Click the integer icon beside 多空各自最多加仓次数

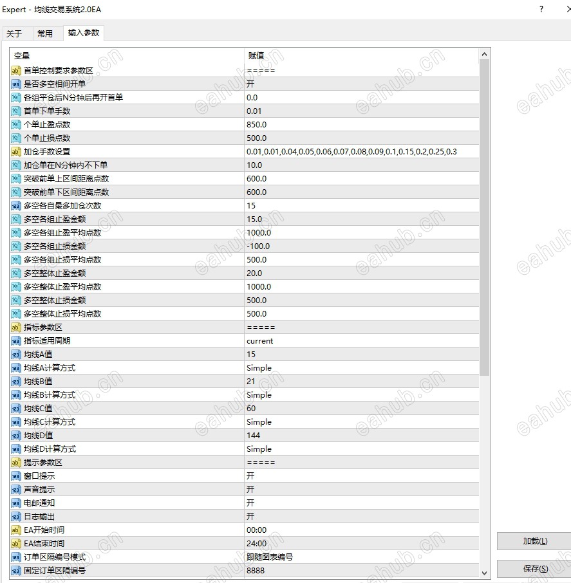point(15,206)
